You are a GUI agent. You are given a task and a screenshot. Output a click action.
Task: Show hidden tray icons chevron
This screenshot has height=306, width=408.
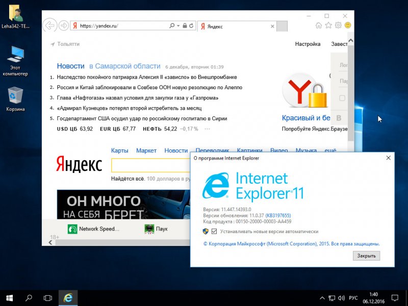[322, 298]
